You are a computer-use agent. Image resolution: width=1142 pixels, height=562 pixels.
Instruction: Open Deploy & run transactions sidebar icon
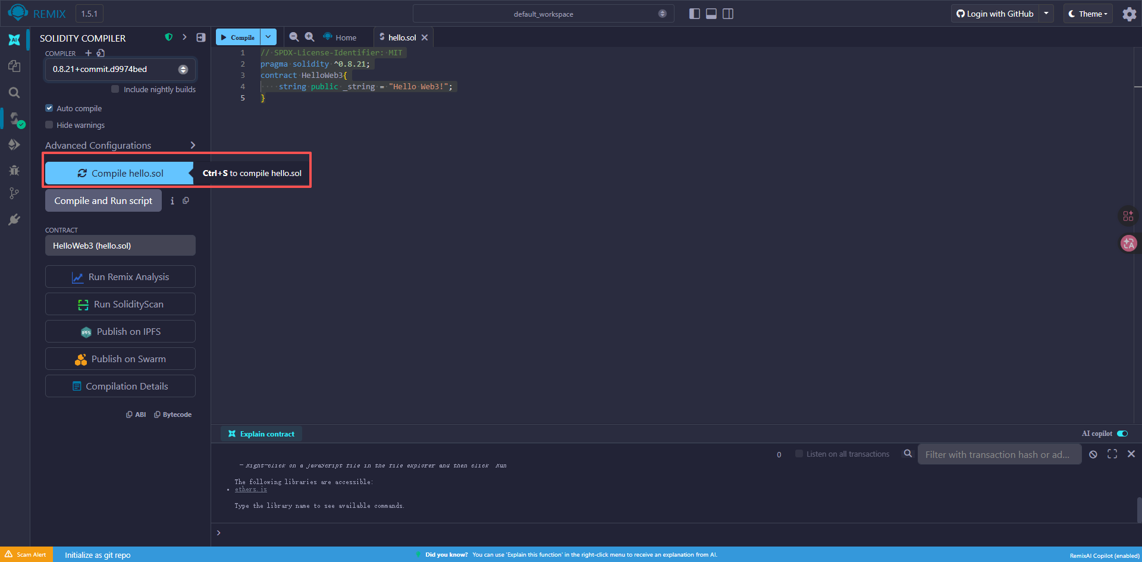(14, 145)
